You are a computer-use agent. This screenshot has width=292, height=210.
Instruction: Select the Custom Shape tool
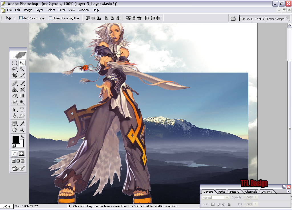22,116
